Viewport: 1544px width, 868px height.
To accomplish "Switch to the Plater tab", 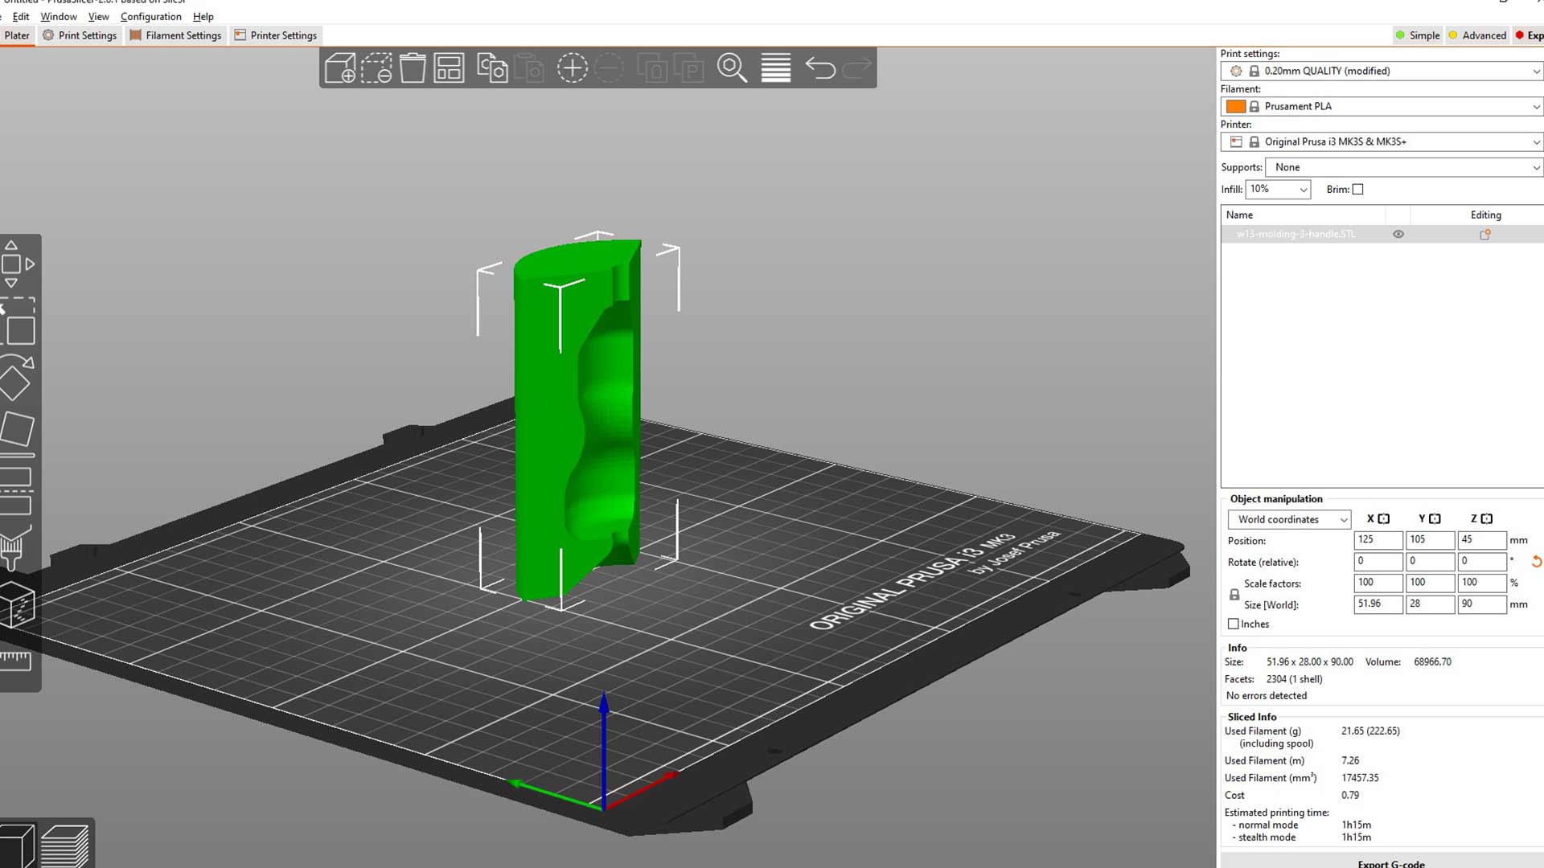I will [17, 35].
